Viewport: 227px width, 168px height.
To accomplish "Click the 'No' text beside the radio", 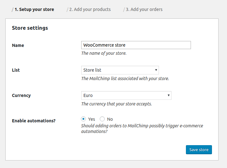I will (x=110, y=119).
